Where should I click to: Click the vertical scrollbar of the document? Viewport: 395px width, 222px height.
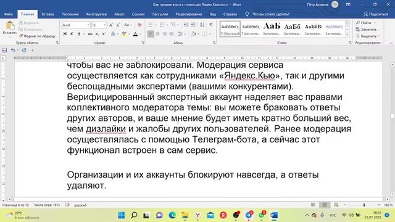click(393, 129)
